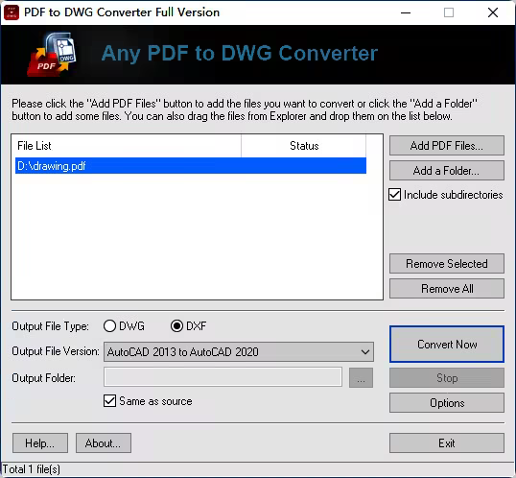Maximize the converter window
The height and width of the screenshot is (478, 516).
pyautogui.click(x=449, y=12)
